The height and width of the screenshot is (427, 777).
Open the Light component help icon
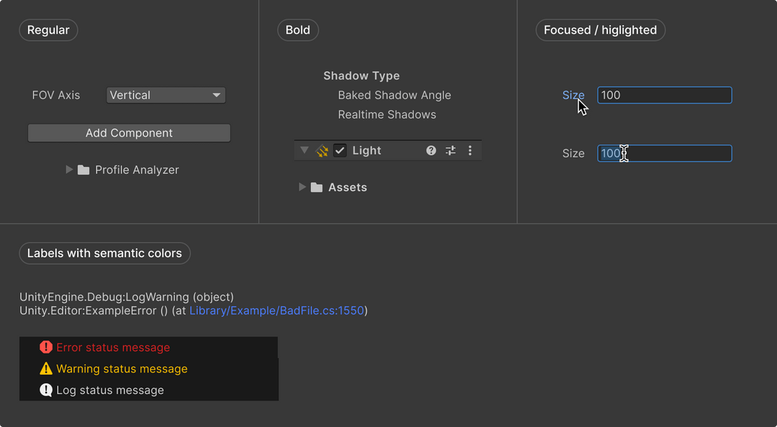[x=431, y=151]
